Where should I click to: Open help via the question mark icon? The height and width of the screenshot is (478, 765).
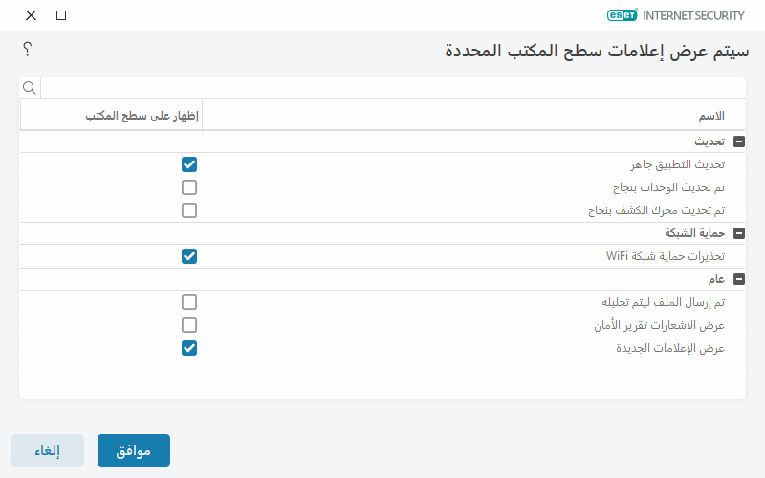click(28, 50)
